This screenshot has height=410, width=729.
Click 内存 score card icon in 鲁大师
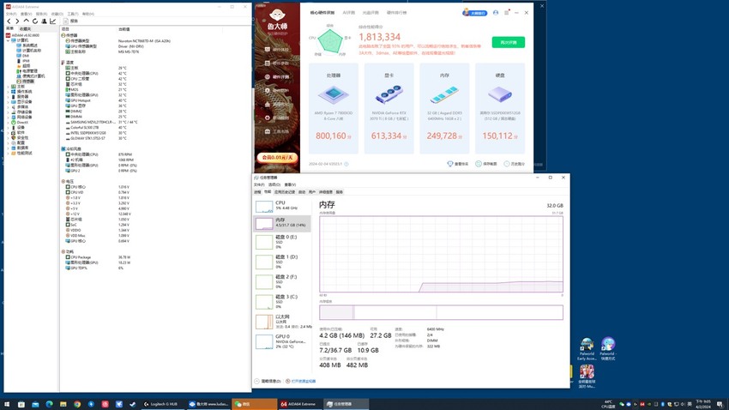(x=444, y=95)
